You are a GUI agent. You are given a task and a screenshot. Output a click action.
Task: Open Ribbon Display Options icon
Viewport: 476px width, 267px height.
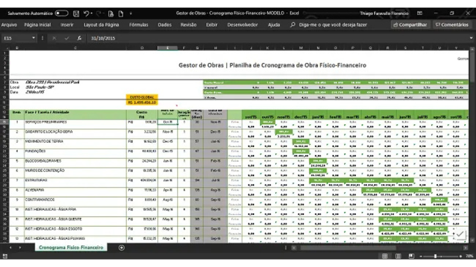point(419,13)
